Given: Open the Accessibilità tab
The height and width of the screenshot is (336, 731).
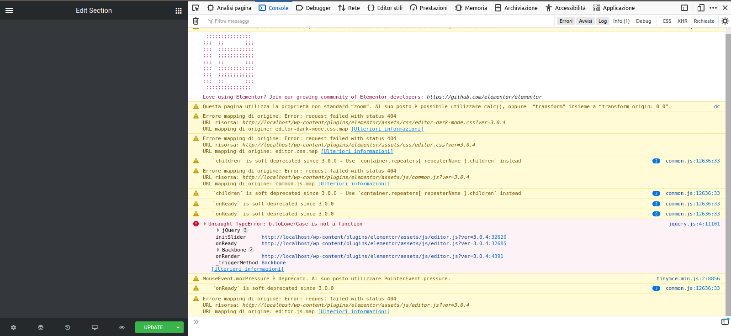Looking at the screenshot, I should [566, 8].
